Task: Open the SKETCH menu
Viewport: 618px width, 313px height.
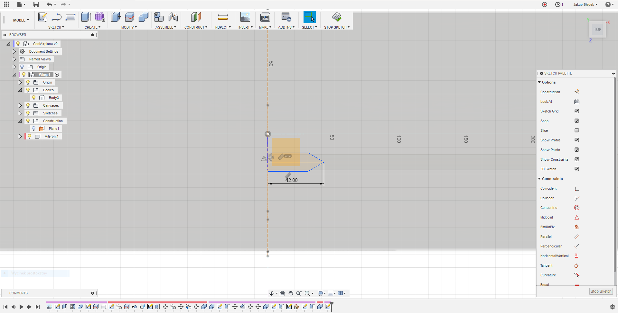Action: 56,27
